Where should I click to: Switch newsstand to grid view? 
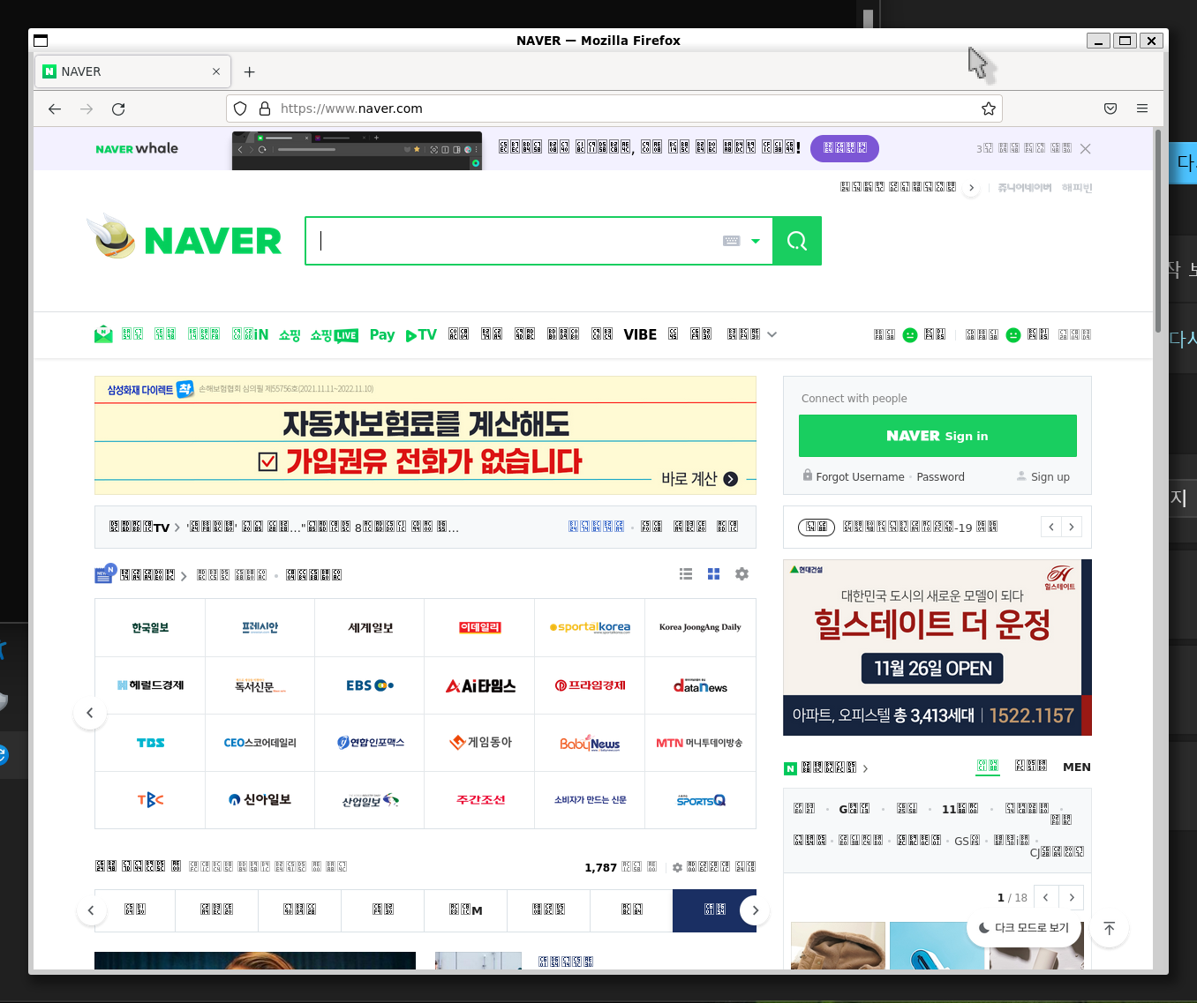tap(714, 574)
